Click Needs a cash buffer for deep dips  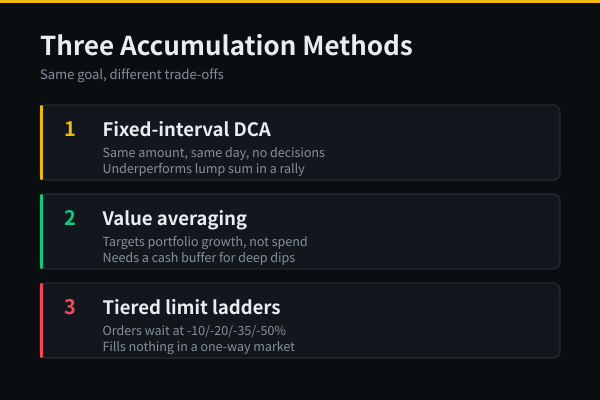(198, 257)
